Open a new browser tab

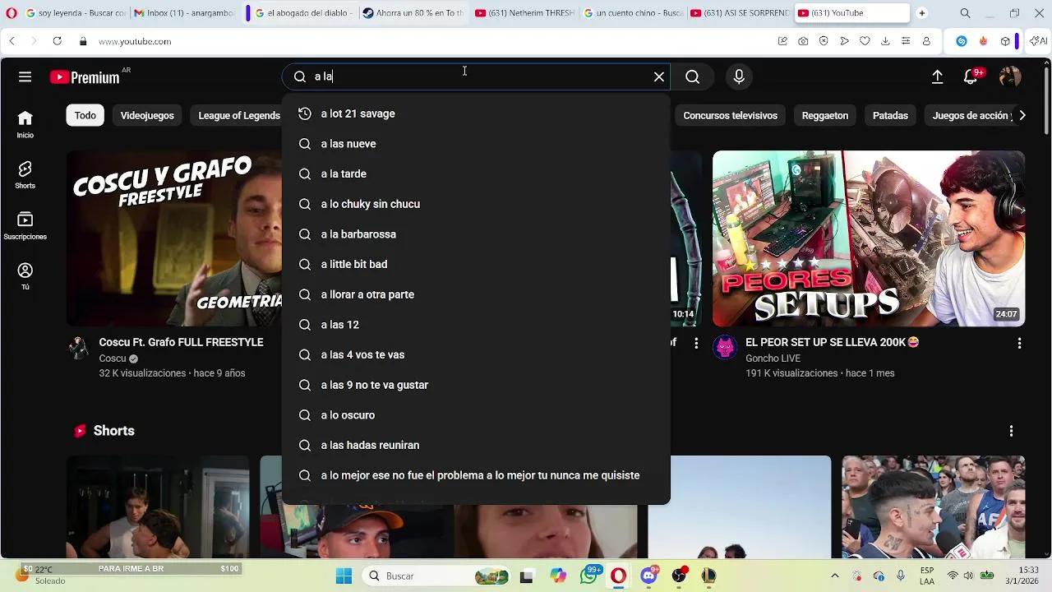921,13
